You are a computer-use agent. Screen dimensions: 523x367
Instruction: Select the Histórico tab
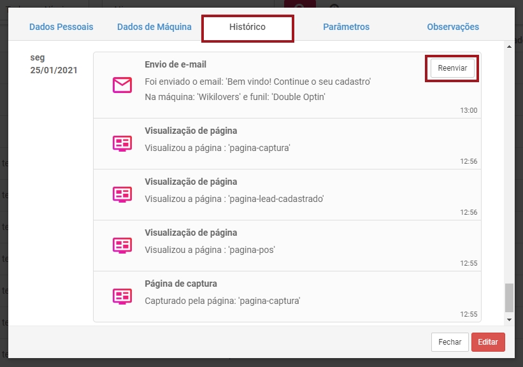248,28
